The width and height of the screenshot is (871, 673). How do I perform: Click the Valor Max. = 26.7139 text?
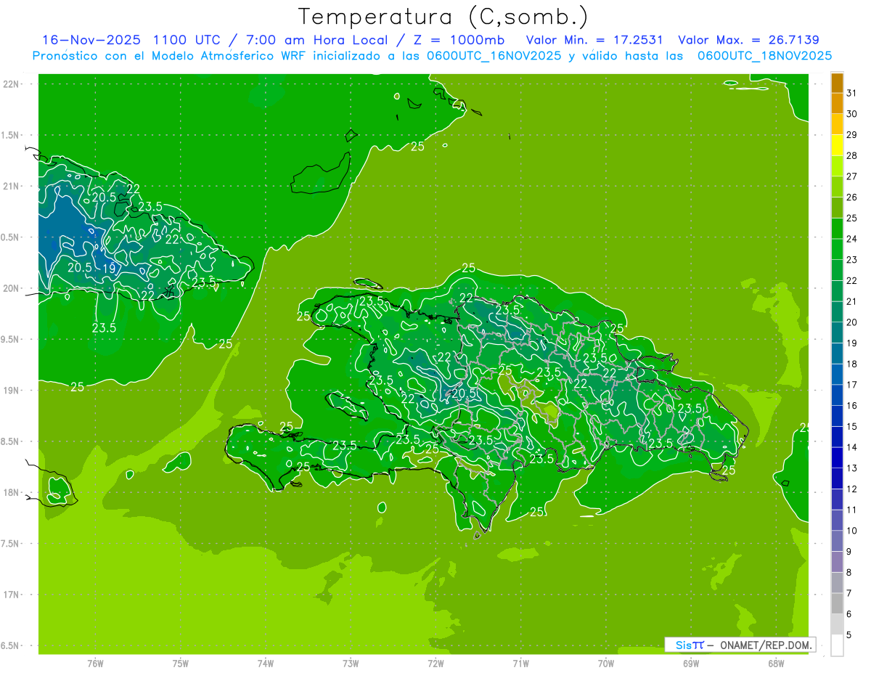click(748, 40)
